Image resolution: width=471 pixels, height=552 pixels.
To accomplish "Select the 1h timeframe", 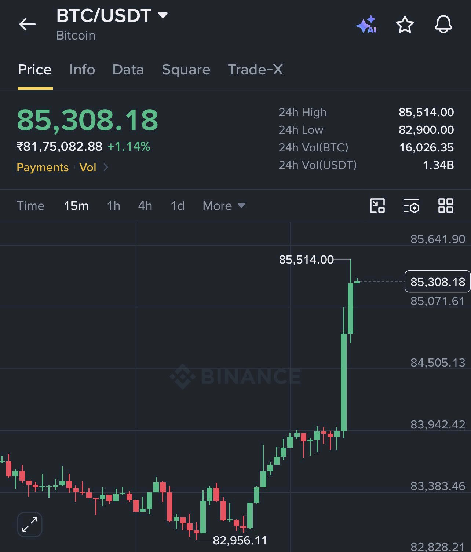I will 113,206.
